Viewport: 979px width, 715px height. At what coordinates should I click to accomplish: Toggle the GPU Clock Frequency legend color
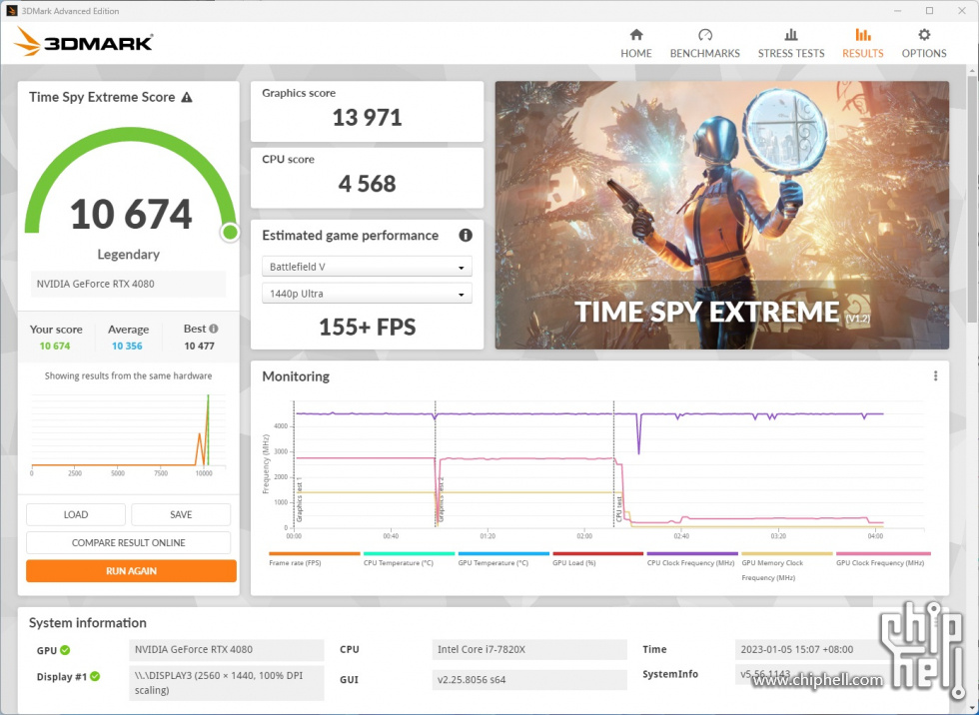[x=883, y=553]
